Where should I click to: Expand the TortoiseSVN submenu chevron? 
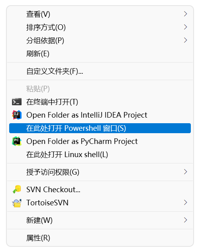(x=185, y=203)
